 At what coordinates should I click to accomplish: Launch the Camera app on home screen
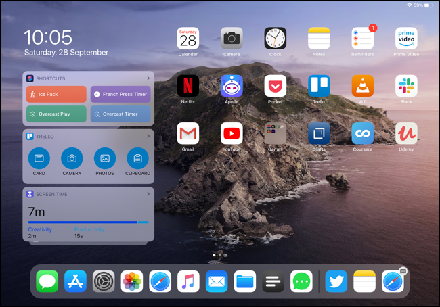[232, 38]
